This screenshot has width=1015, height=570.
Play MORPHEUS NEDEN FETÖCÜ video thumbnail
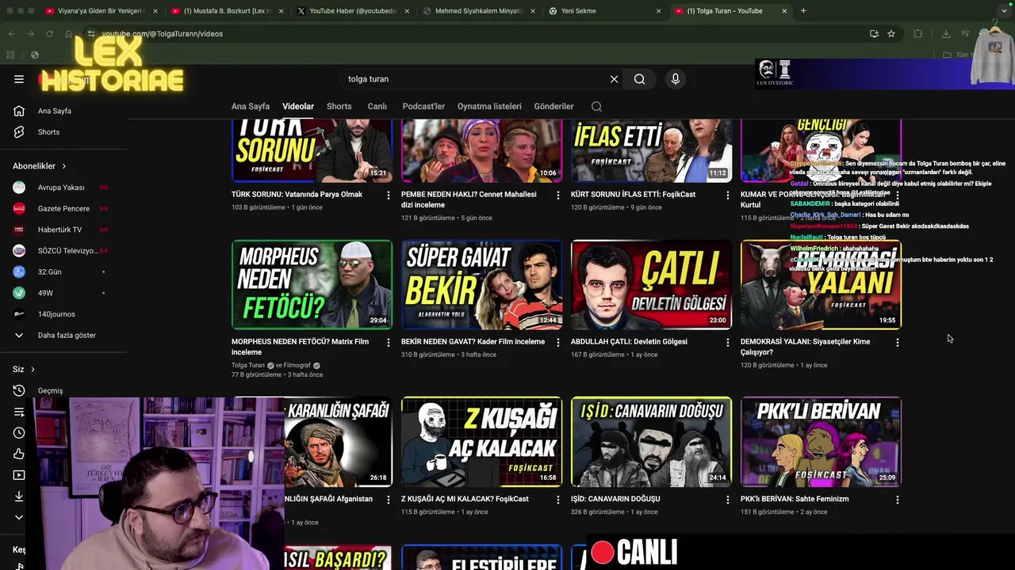click(x=312, y=284)
